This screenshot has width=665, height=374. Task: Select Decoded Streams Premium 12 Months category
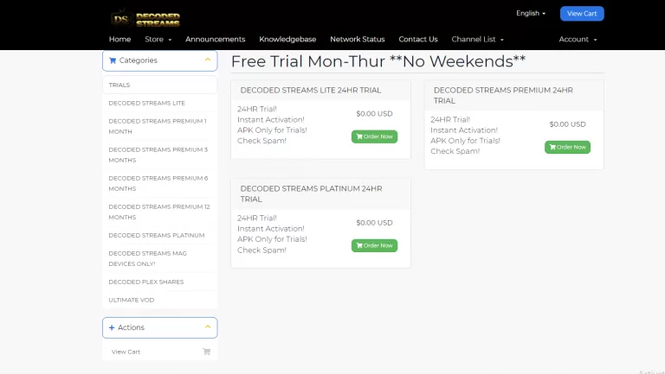point(160,212)
